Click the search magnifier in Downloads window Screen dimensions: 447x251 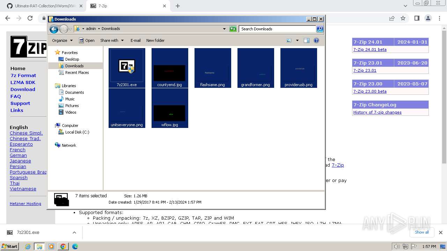point(320,29)
